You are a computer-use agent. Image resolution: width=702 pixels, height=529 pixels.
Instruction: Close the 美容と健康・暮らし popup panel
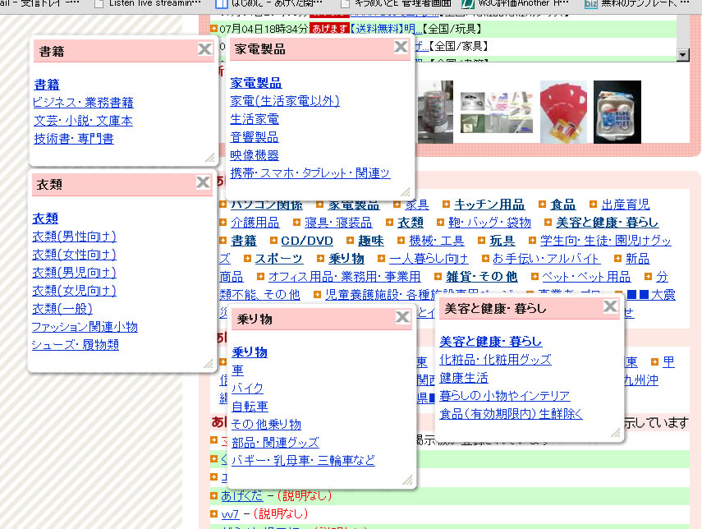(x=610, y=307)
